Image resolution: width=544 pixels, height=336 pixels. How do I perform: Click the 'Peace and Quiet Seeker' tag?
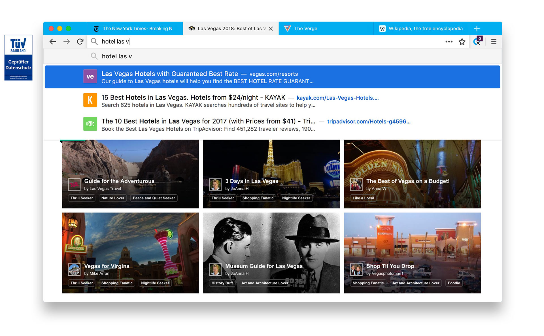[154, 198]
